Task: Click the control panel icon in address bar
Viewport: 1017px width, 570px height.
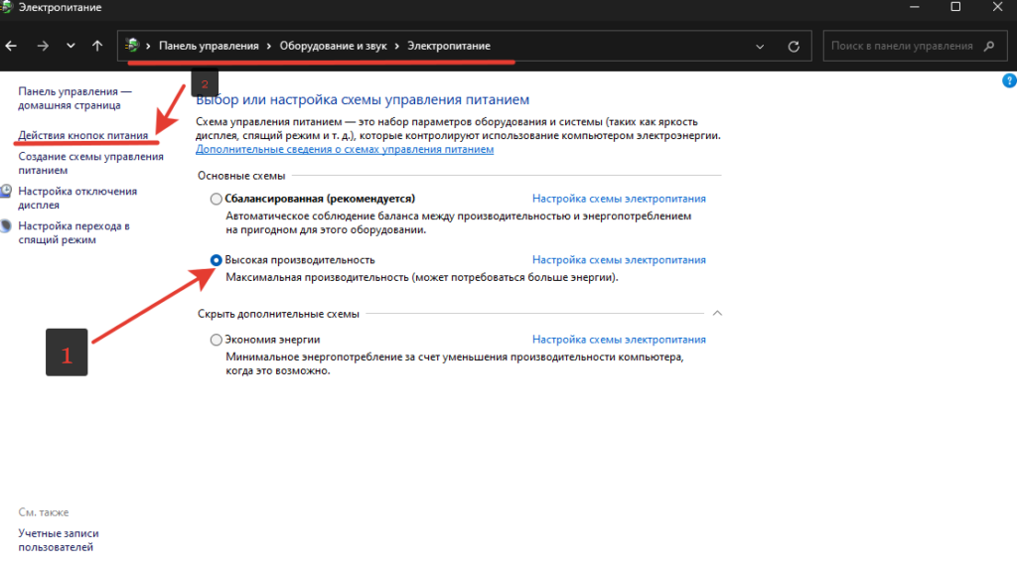Action: pyautogui.click(x=132, y=46)
